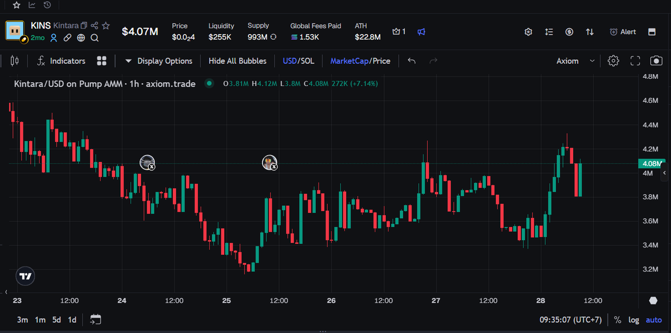Select the 1d time range
This screenshot has width=671, height=333.
(x=72, y=320)
